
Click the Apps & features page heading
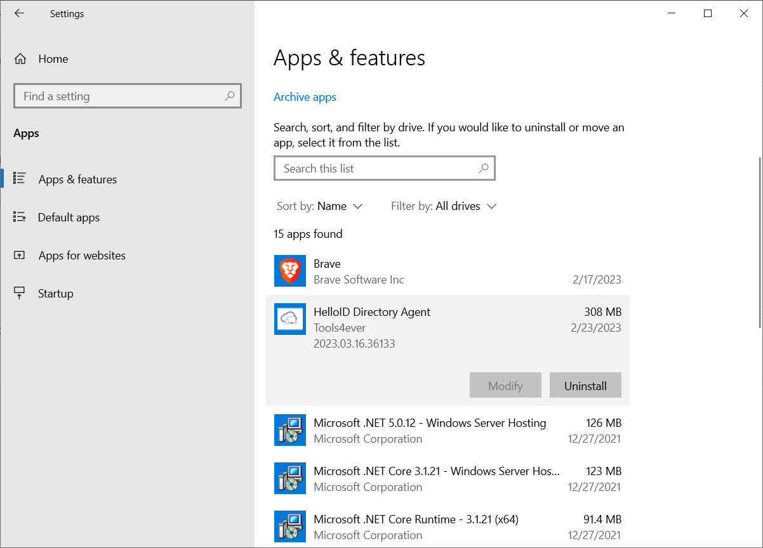tap(349, 58)
